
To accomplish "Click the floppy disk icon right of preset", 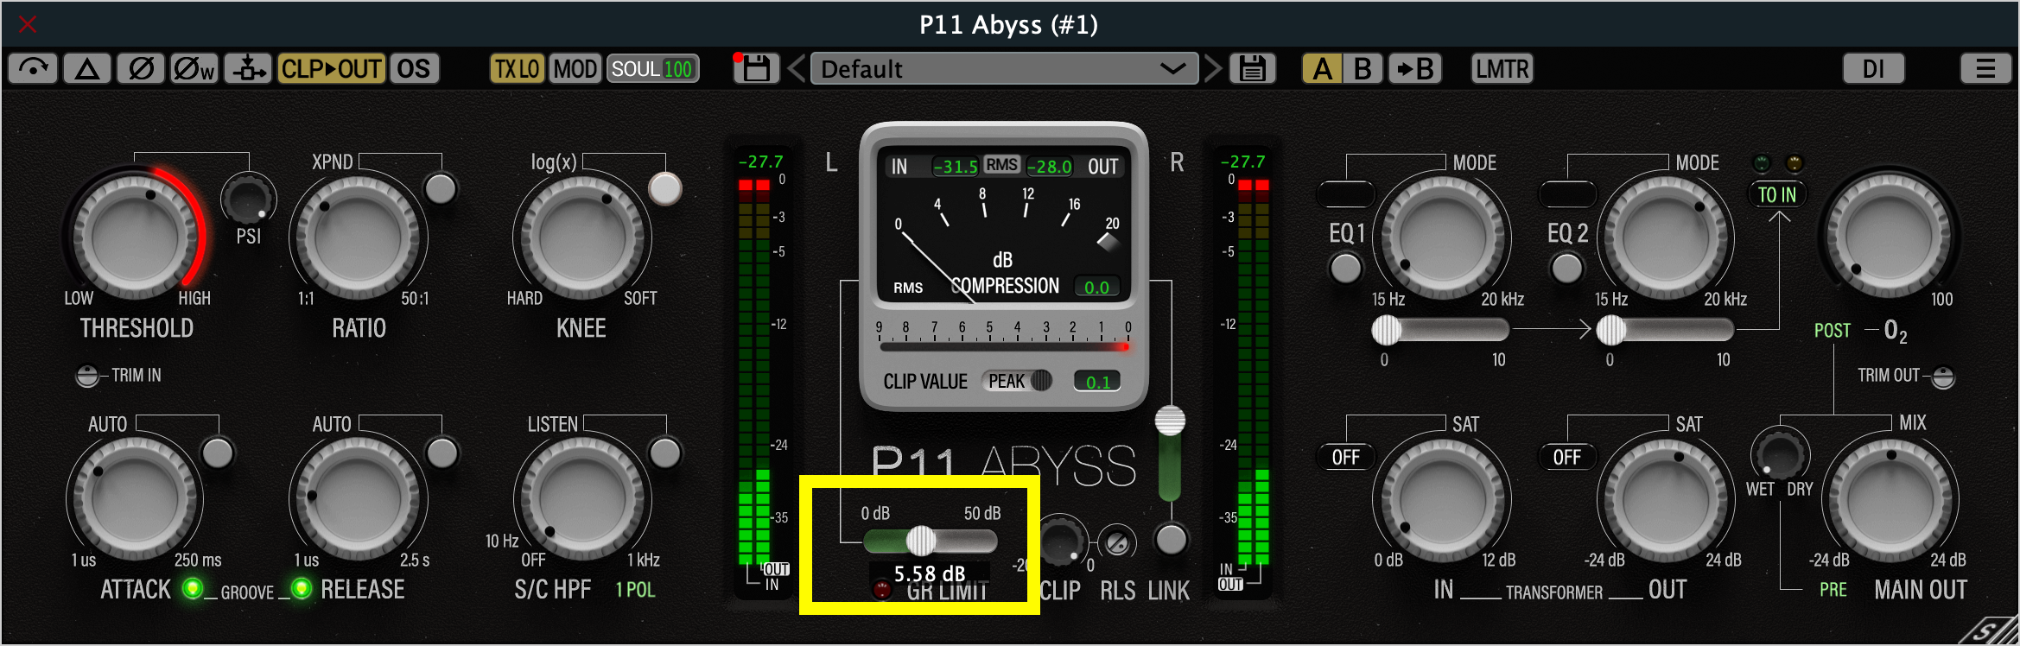I will coord(1252,68).
